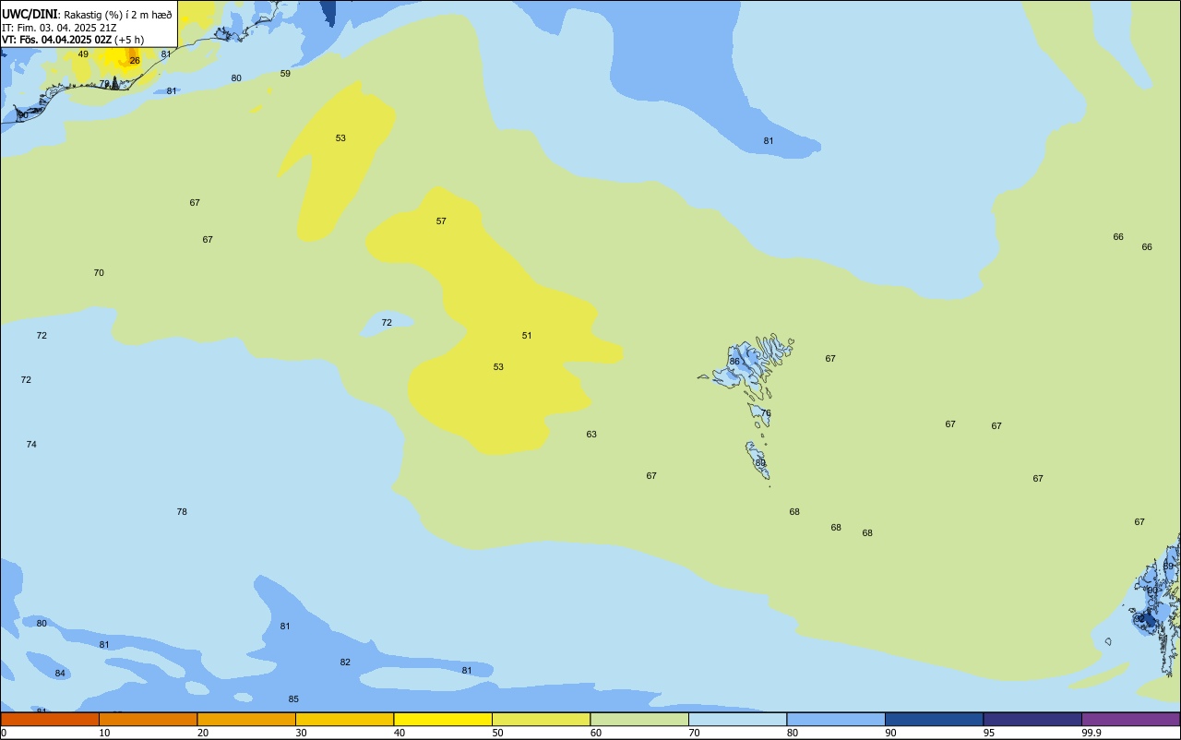This screenshot has width=1181, height=740.
Task: Click the legend tick label 99.9
Action: [1092, 733]
